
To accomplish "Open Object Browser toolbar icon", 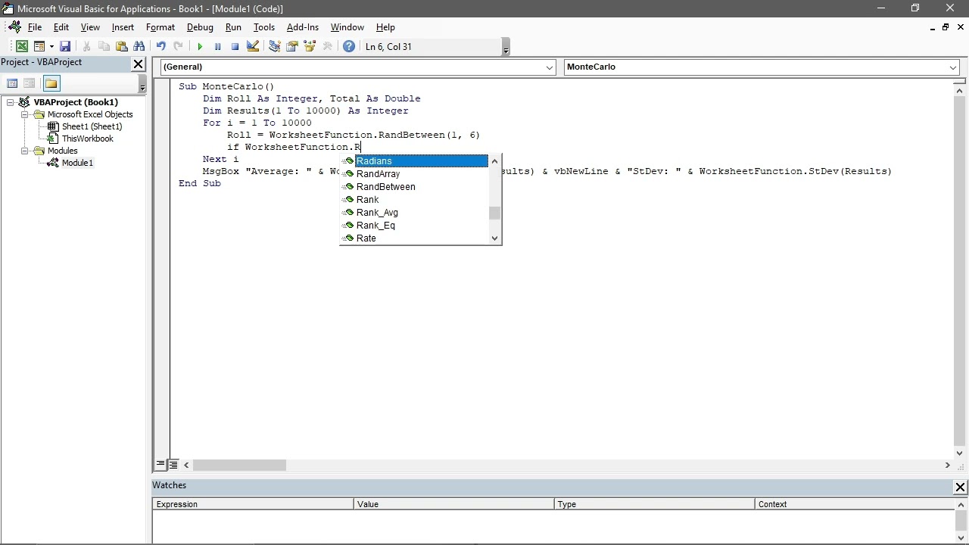I will 309,47.
